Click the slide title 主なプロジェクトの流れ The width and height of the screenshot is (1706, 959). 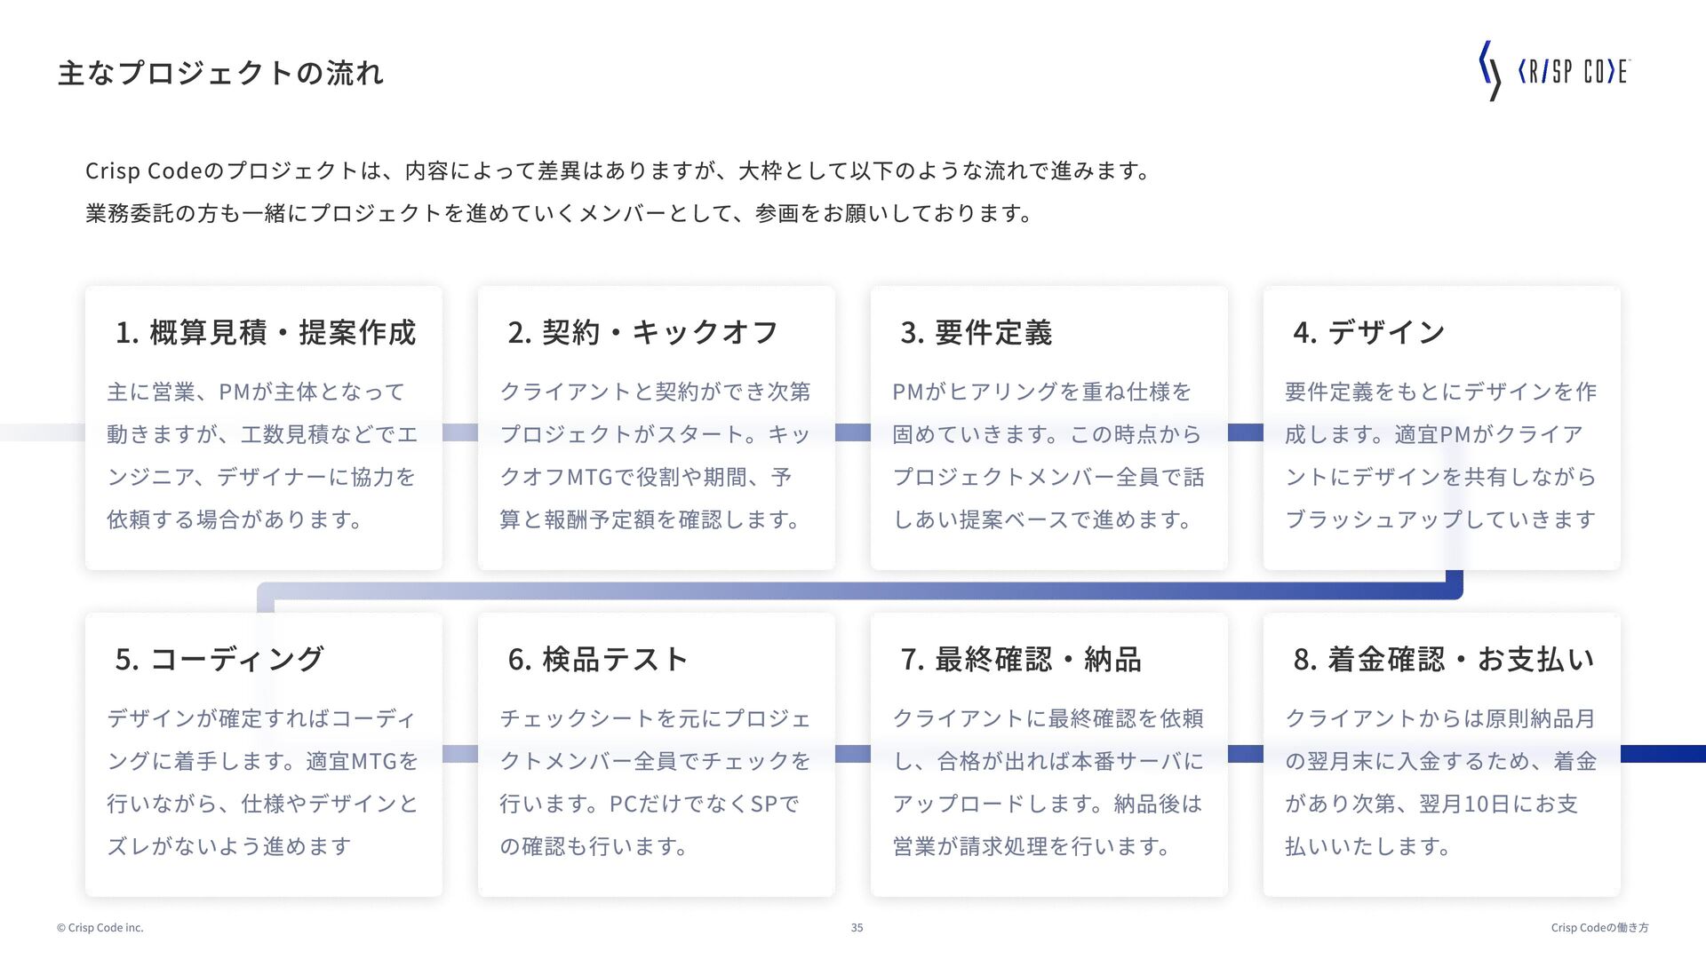pyautogui.click(x=220, y=73)
